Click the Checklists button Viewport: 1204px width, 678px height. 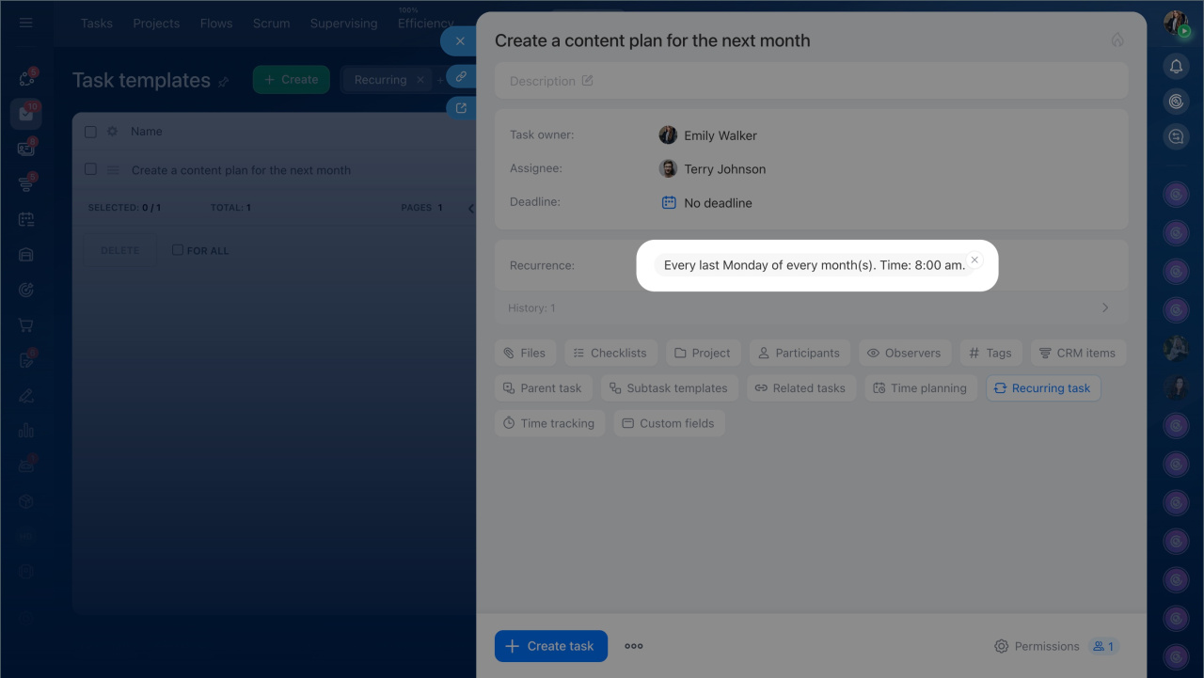tap(610, 353)
